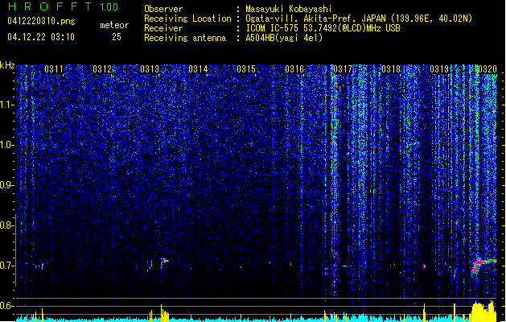This screenshot has width=506, height=322.
Task: Click the ICOM IC-575 receiver text
Action: click(323, 28)
